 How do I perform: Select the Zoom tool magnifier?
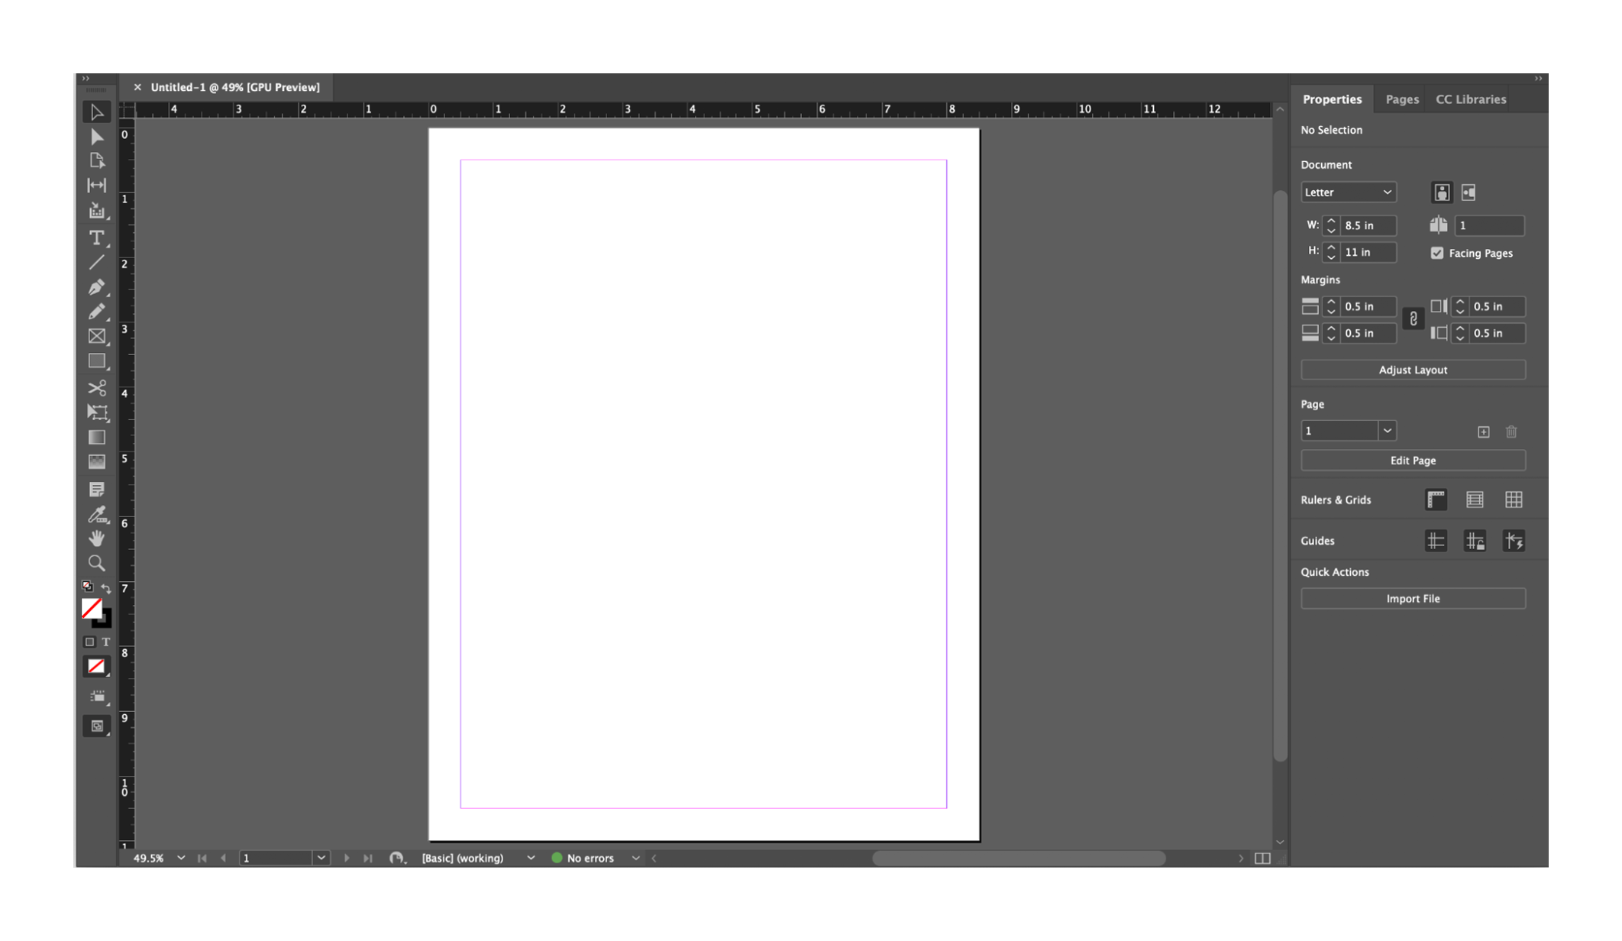tap(97, 563)
